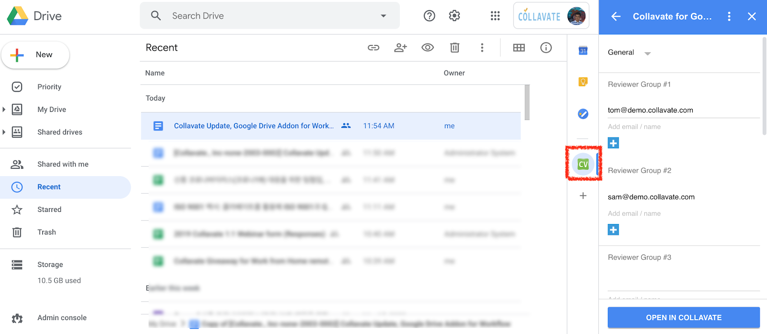The width and height of the screenshot is (767, 334).
Task: Open Priority in sidebar
Action: [x=49, y=87]
